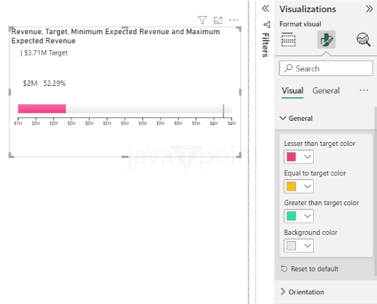Activate focus mode icon on the visual
The image size is (377, 304).
pyautogui.click(x=218, y=21)
